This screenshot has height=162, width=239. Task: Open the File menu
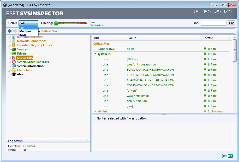click(197, 11)
